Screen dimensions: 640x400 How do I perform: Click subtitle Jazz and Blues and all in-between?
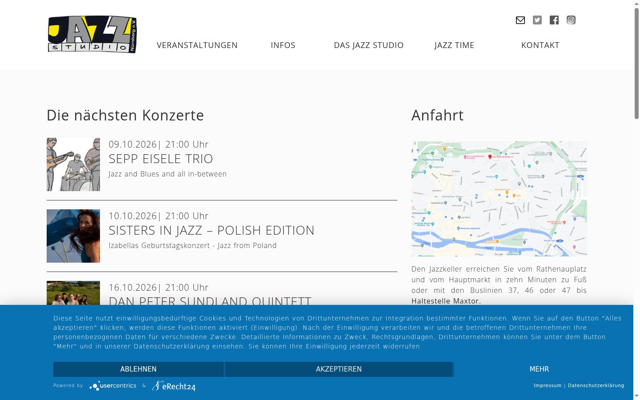point(168,174)
